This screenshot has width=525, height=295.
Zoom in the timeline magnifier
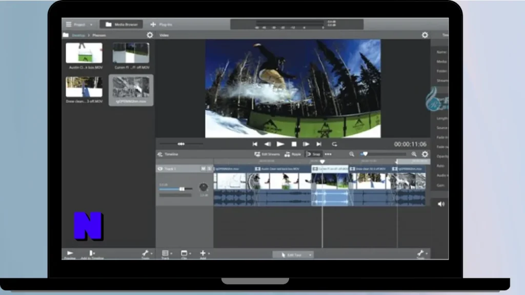[414, 154]
